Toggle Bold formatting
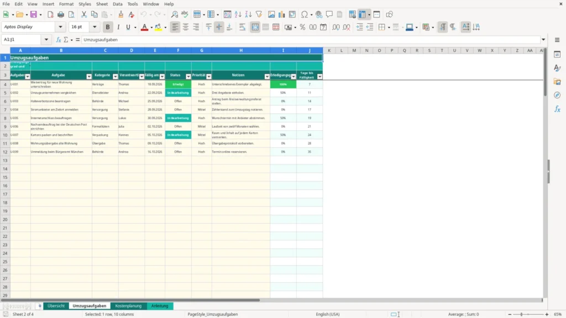The height and width of the screenshot is (318, 566). click(x=108, y=27)
